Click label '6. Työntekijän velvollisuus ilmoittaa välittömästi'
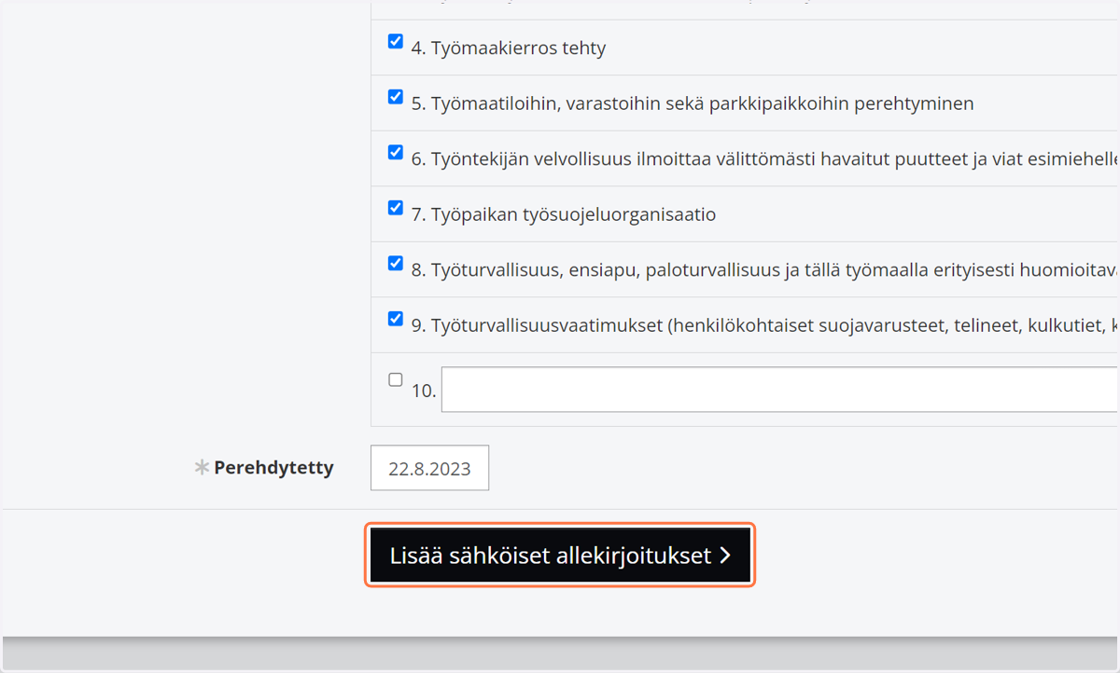Viewport: 1120px width, 673px height. pos(765,159)
